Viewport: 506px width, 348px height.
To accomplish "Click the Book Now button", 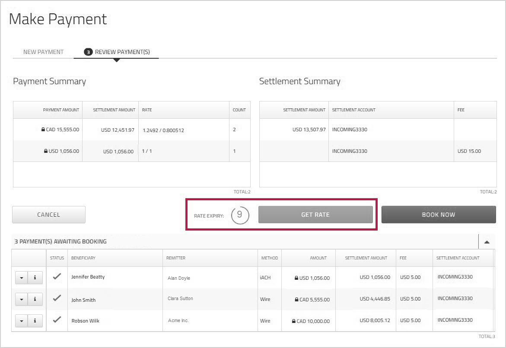I will tap(438, 215).
